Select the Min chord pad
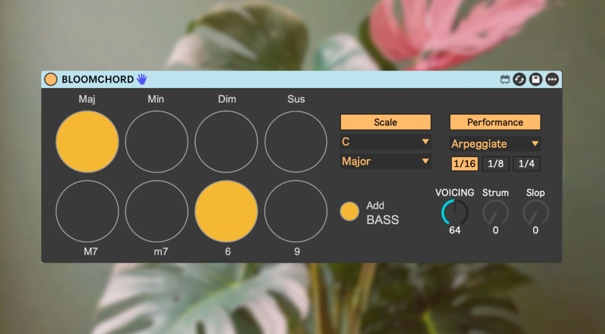Viewport: 605px width, 334px height. (157, 142)
